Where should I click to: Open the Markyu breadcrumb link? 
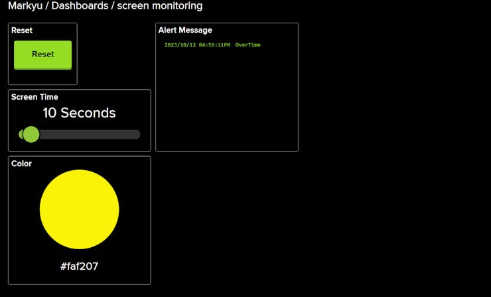[x=25, y=5]
